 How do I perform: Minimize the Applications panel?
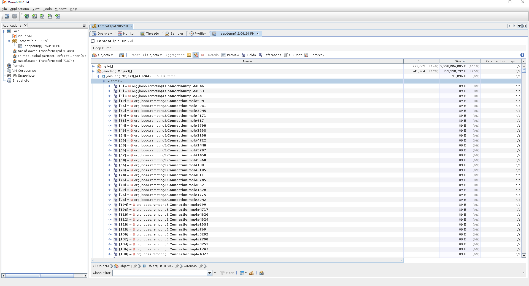pyautogui.click(x=84, y=26)
